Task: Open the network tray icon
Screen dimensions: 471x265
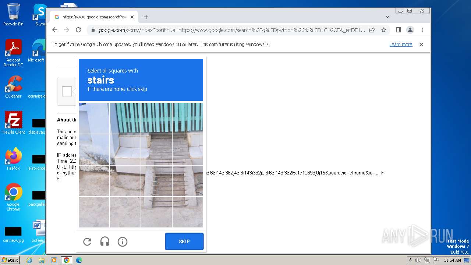Action: click(x=427, y=260)
